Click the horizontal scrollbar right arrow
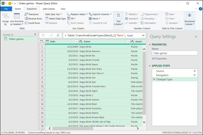The height and width of the screenshot is (135, 203). point(138,128)
